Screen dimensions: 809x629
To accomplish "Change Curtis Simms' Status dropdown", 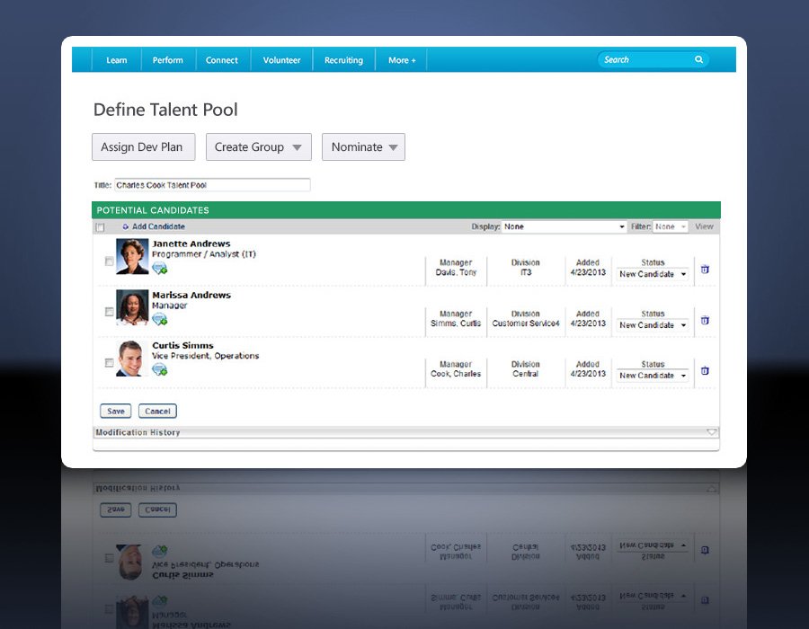I will (x=653, y=376).
